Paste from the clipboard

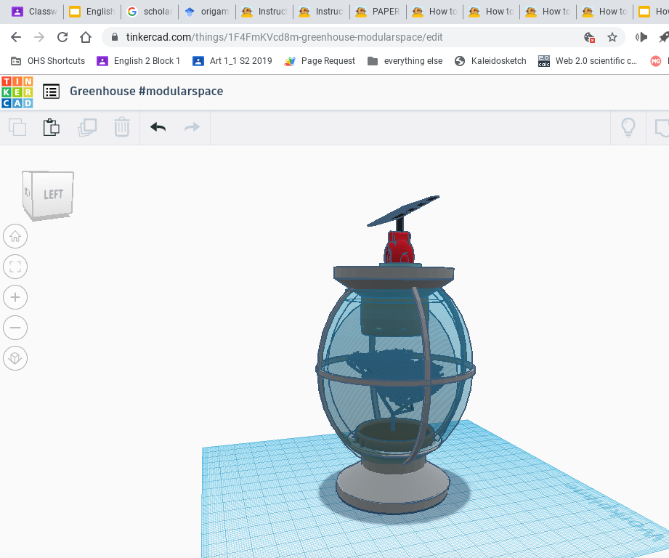(x=51, y=127)
